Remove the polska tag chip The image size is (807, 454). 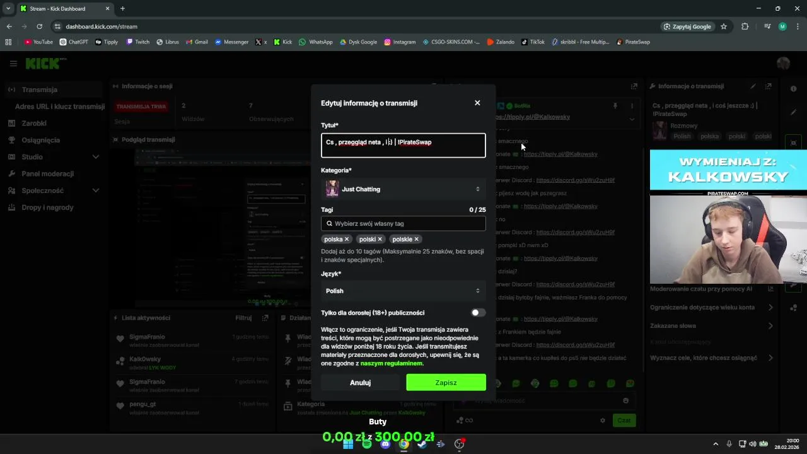coord(346,240)
